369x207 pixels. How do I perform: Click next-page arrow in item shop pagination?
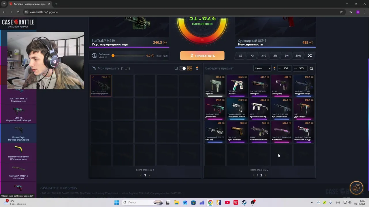click(266, 175)
